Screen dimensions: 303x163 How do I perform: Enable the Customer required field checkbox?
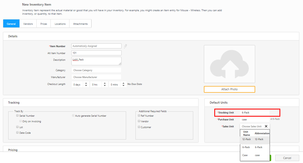[x=139, y=127]
